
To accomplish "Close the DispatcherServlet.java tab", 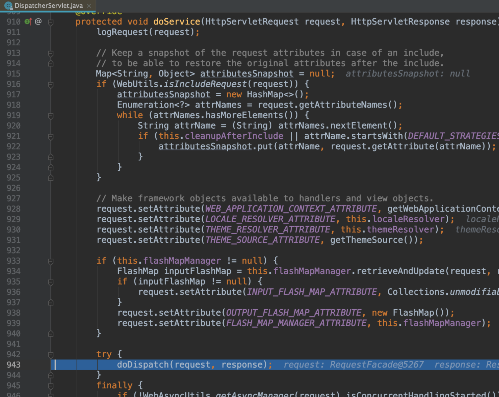I will click(89, 6).
